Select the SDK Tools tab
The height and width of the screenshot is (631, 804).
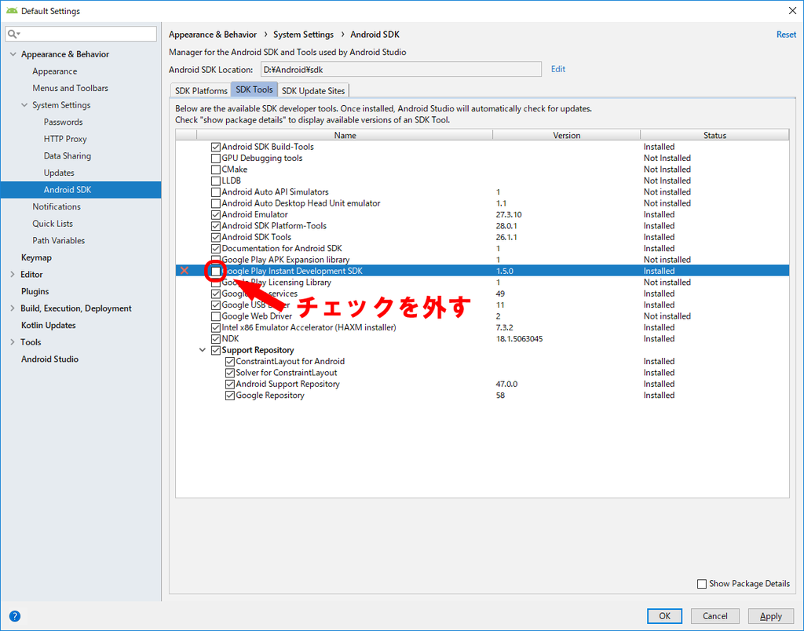click(254, 89)
